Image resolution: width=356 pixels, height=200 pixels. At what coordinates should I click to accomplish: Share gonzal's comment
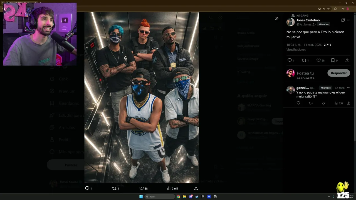348,103
